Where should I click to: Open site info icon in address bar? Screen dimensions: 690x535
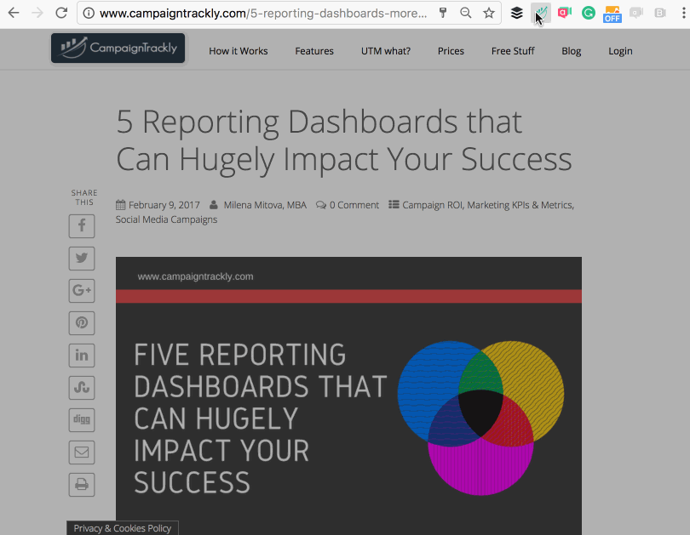(89, 14)
